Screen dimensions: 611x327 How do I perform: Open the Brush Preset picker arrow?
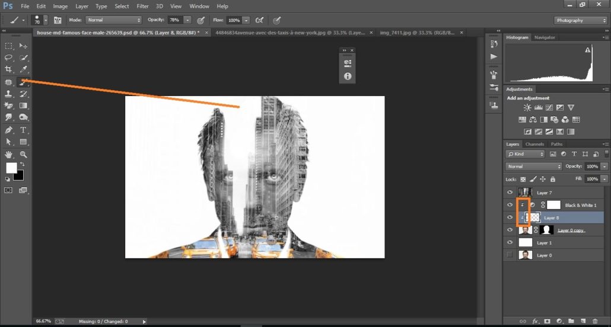coord(46,20)
